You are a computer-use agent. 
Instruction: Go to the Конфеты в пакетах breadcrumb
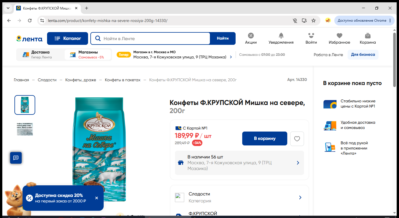pyautogui.click(x=123, y=80)
